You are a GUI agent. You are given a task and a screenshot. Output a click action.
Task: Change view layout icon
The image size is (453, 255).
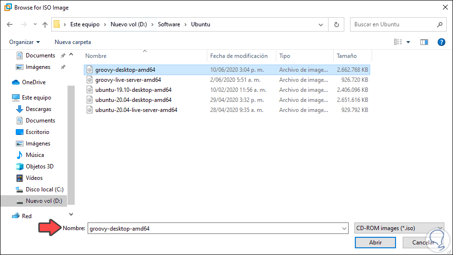pos(398,42)
